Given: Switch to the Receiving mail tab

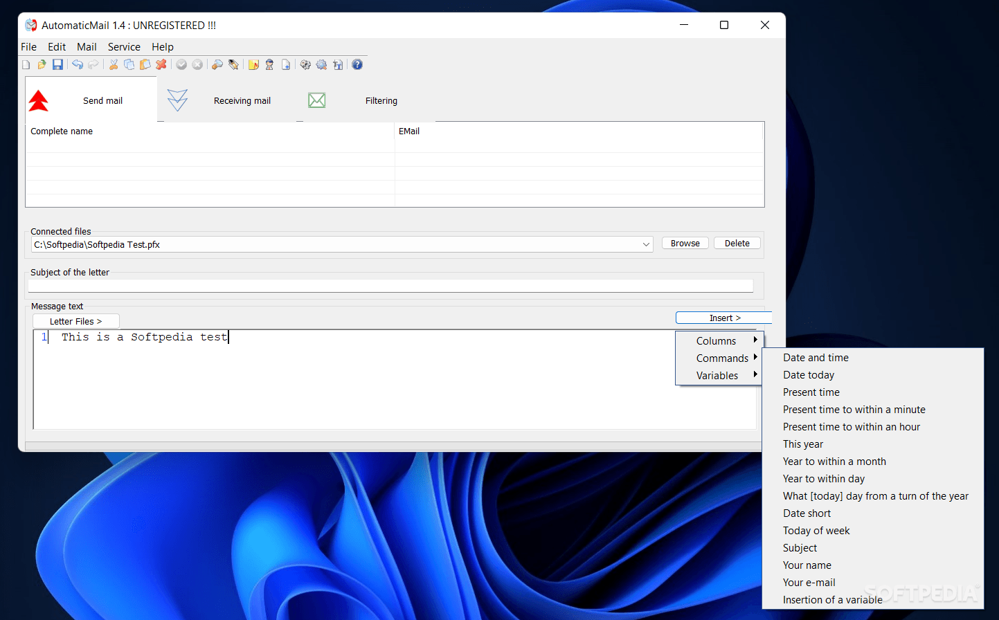Looking at the screenshot, I should (x=231, y=100).
